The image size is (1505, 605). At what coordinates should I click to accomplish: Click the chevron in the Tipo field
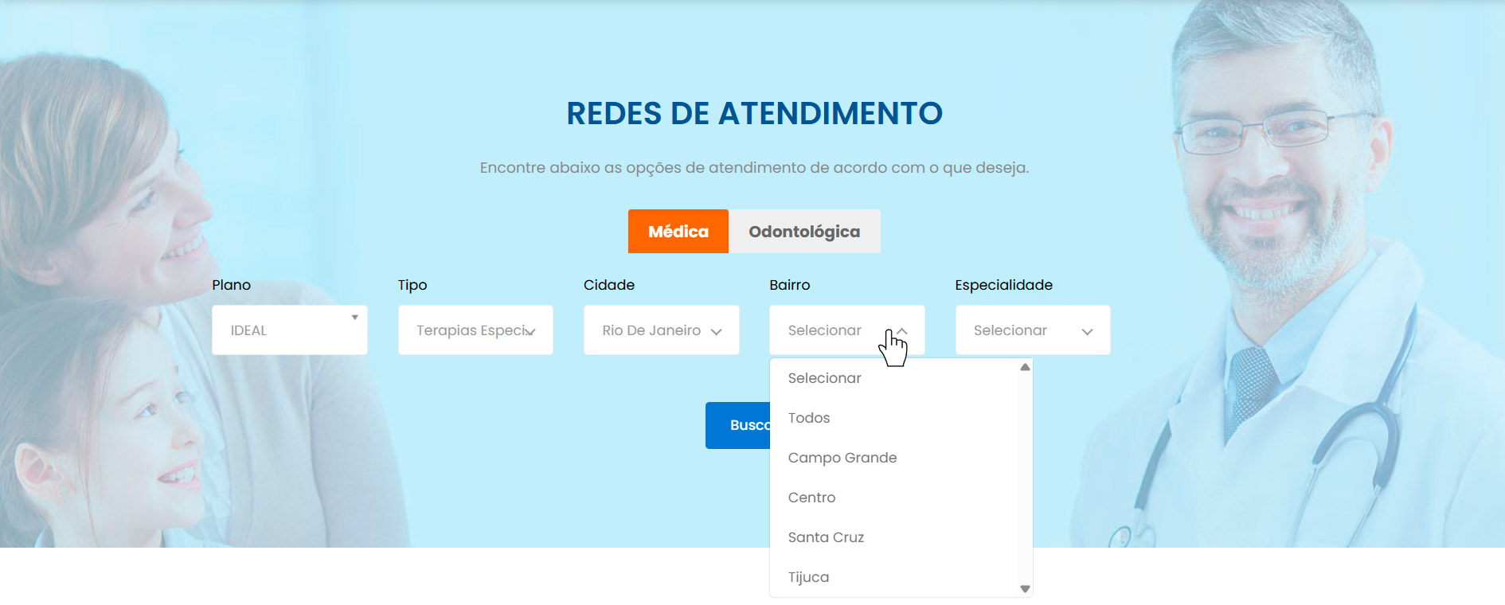pyautogui.click(x=531, y=332)
